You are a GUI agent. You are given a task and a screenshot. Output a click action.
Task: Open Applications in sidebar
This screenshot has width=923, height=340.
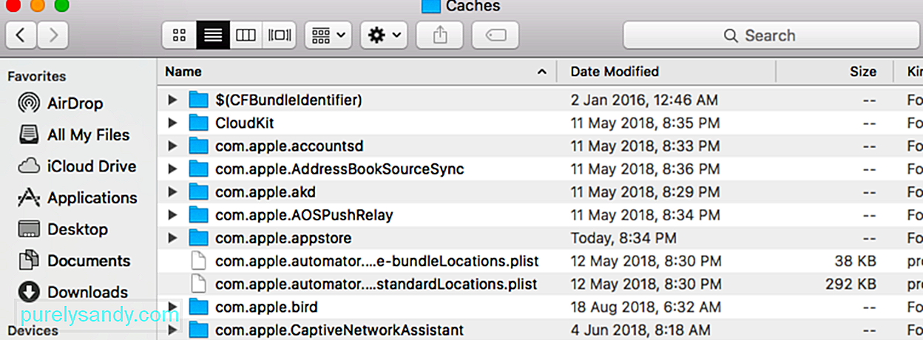tap(78, 197)
